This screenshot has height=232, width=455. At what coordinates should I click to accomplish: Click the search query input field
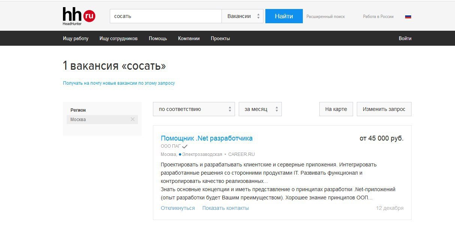tap(166, 16)
